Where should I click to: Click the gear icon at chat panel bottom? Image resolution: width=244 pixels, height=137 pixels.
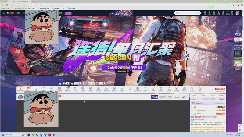(x=240, y=130)
